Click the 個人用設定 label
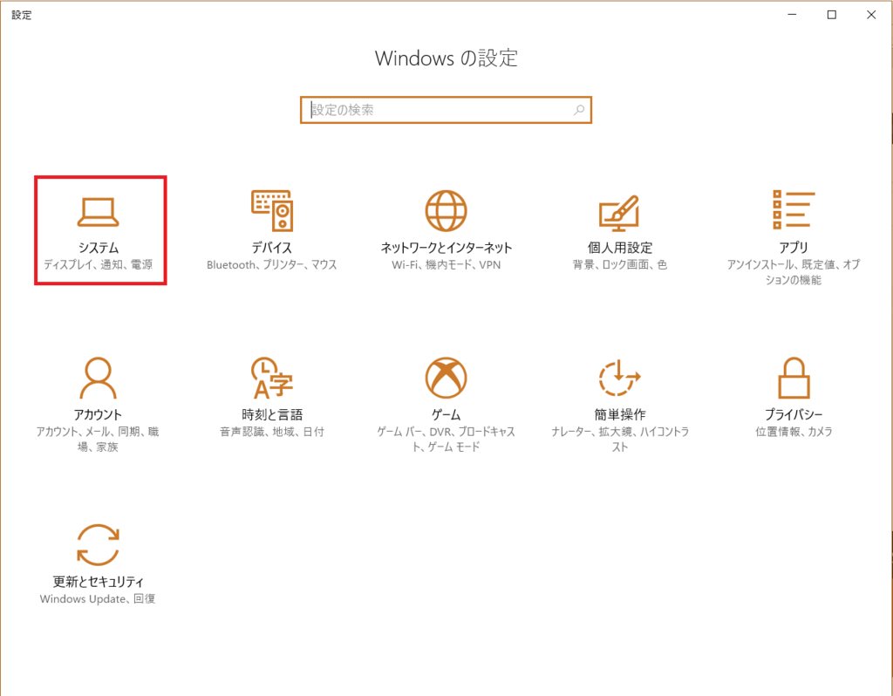Viewport: 893px width, 696px height. click(x=620, y=248)
